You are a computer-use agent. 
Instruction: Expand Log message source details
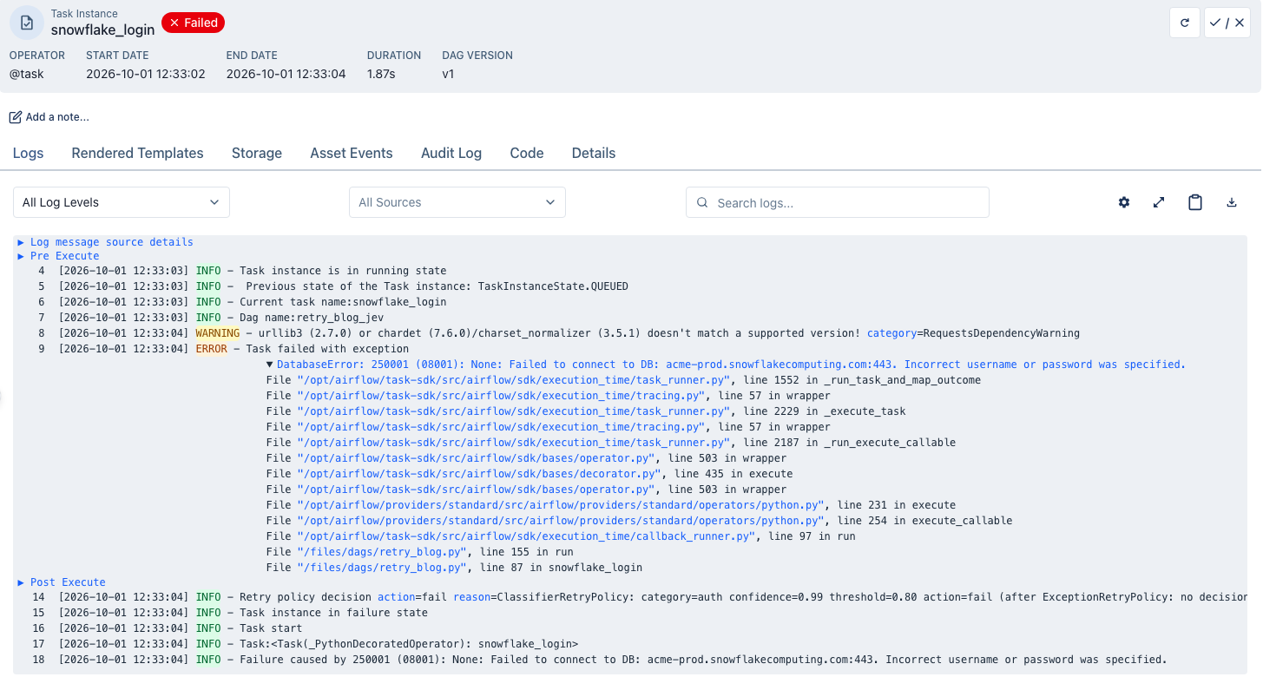105,242
